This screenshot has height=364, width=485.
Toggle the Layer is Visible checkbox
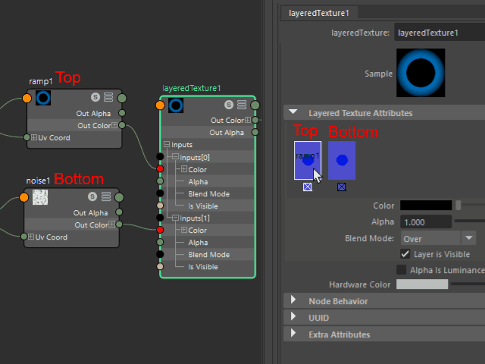[x=405, y=254]
